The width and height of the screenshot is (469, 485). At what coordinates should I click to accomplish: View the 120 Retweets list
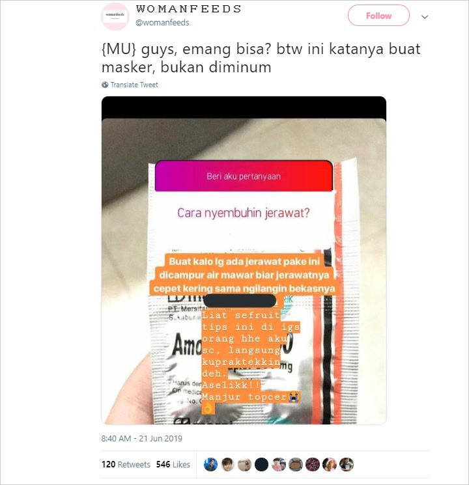coord(126,464)
